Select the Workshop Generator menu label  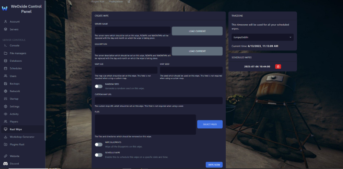tap(22, 137)
